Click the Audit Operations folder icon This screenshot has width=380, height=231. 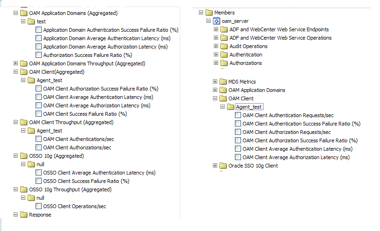(224, 46)
